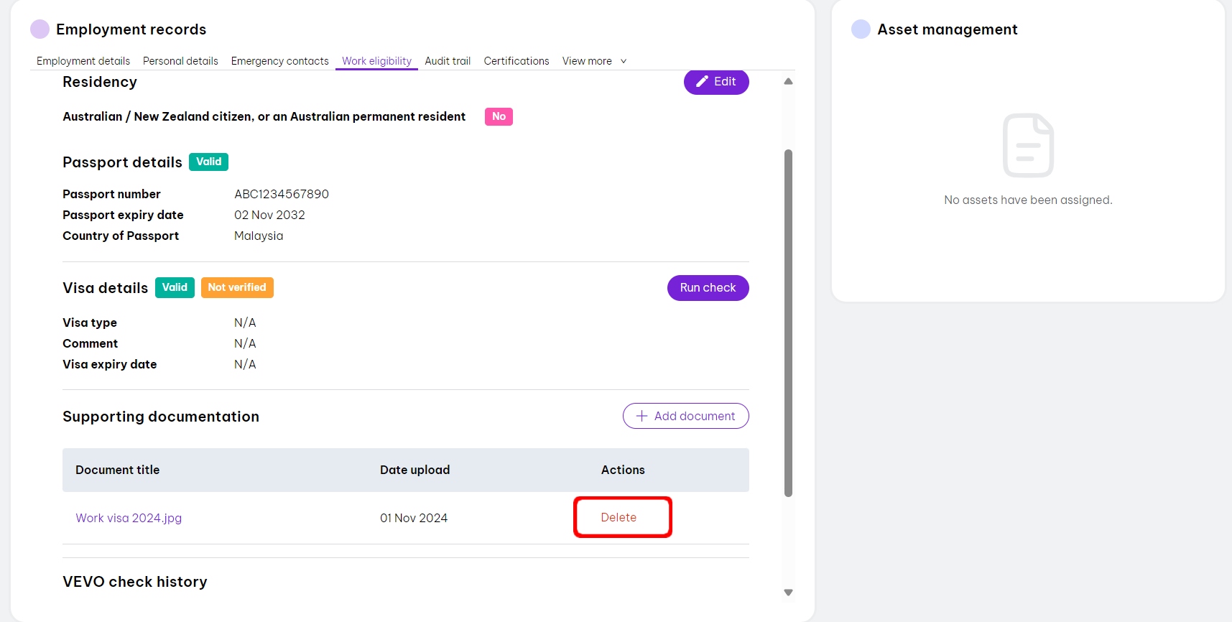
Task: Open the Employment details tab
Action: [x=83, y=61]
